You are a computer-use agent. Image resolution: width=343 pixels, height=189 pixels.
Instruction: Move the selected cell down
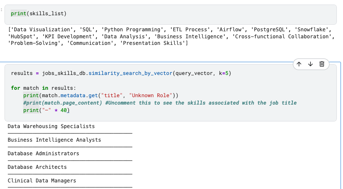pyautogui.click(x=310, y=64)
